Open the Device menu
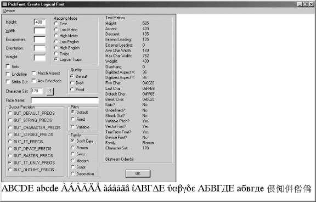316x202 pixels. 9,10
